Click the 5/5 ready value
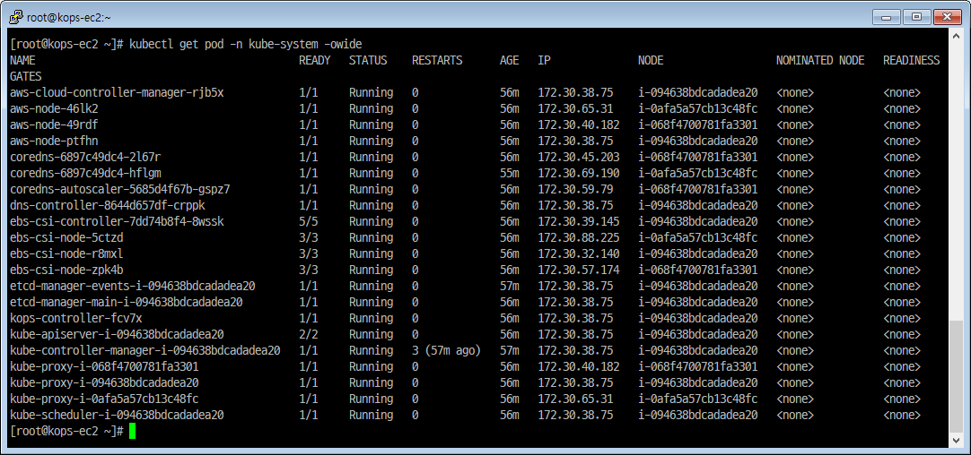The image size is (971, 455). [309, 221]
